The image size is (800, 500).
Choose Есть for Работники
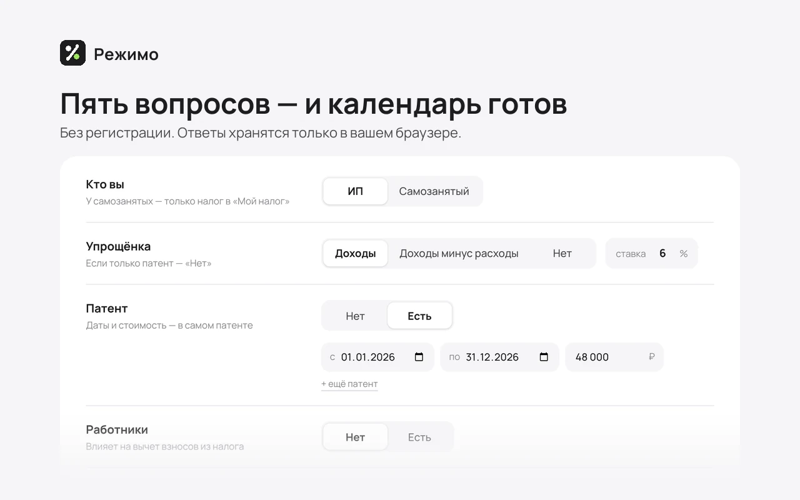tap(419, 437)
